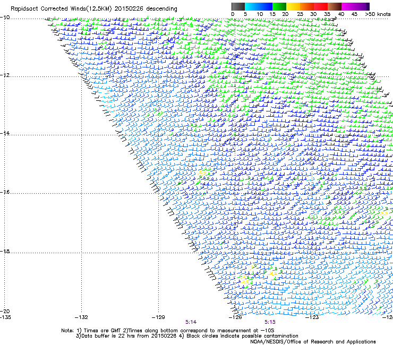Click the 'Data buffer is 22 hrs' note line

click(187, 336)
